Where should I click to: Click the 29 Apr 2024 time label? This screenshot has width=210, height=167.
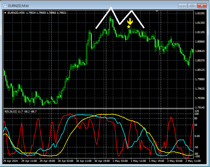(x=11, y=161)
